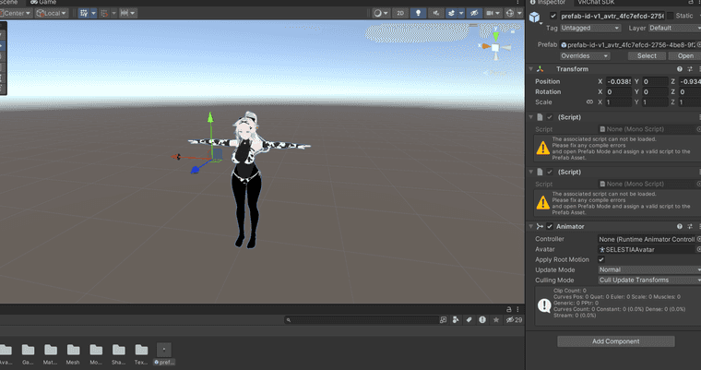Collapse the first missing (Script) component
The height and width of the screenshot is (370, 701).
531,117
